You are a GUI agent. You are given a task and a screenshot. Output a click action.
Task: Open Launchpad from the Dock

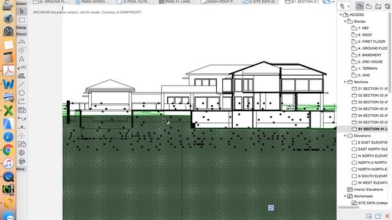[x=8, y=18]
